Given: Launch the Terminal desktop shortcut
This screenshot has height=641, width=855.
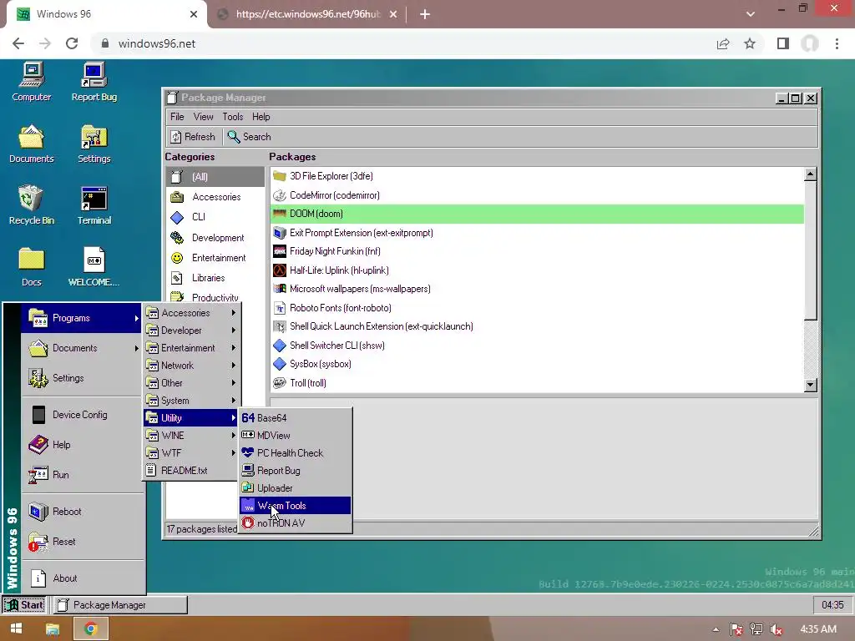Looking at the screenshot, I should coord(94,206).
